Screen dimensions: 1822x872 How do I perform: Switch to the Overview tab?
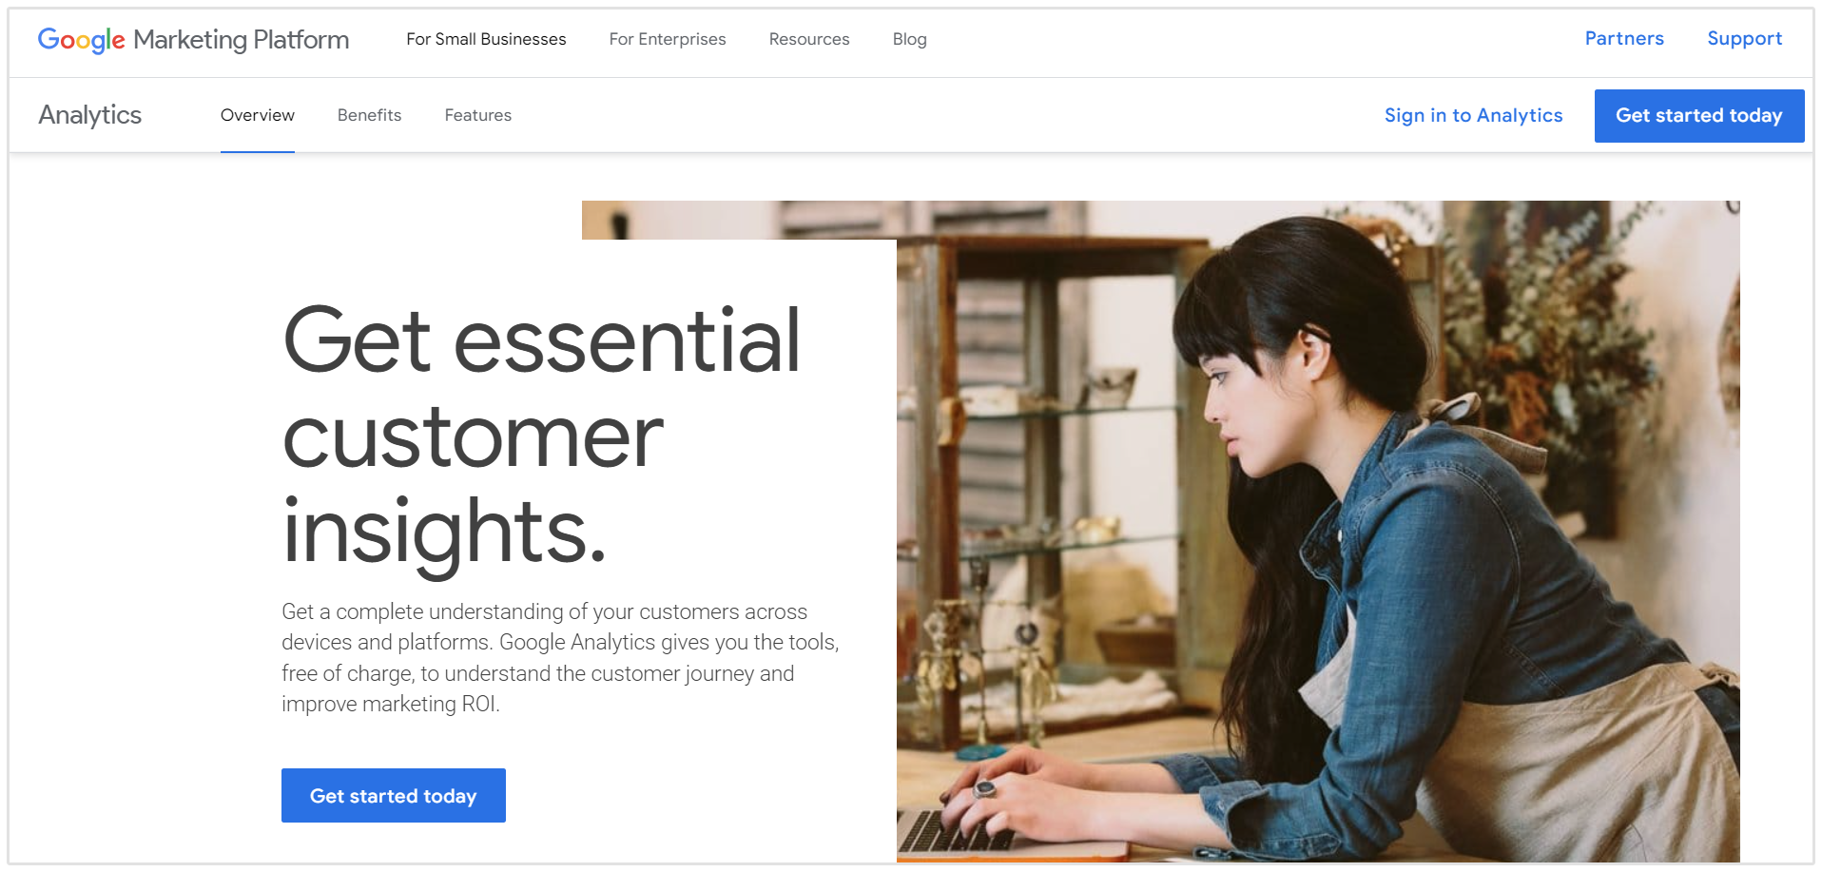pos(258,115)
